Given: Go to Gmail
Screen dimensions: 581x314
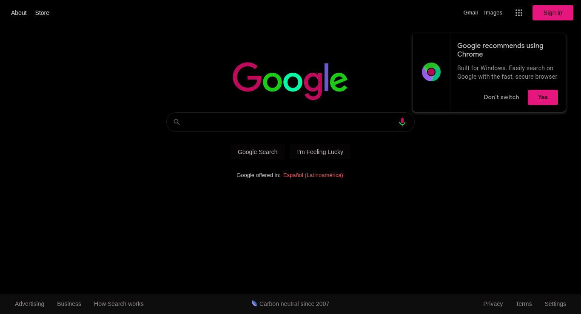Looking at the screenshot, I should [470, 13].
